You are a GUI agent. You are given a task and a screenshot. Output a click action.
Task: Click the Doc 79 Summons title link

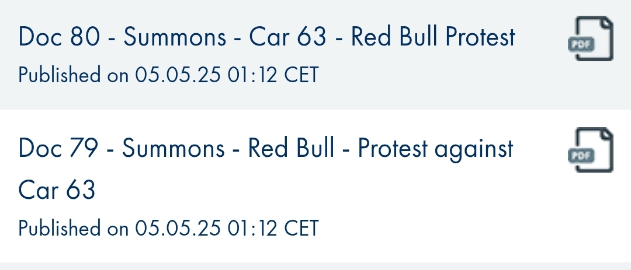point(266,169)
